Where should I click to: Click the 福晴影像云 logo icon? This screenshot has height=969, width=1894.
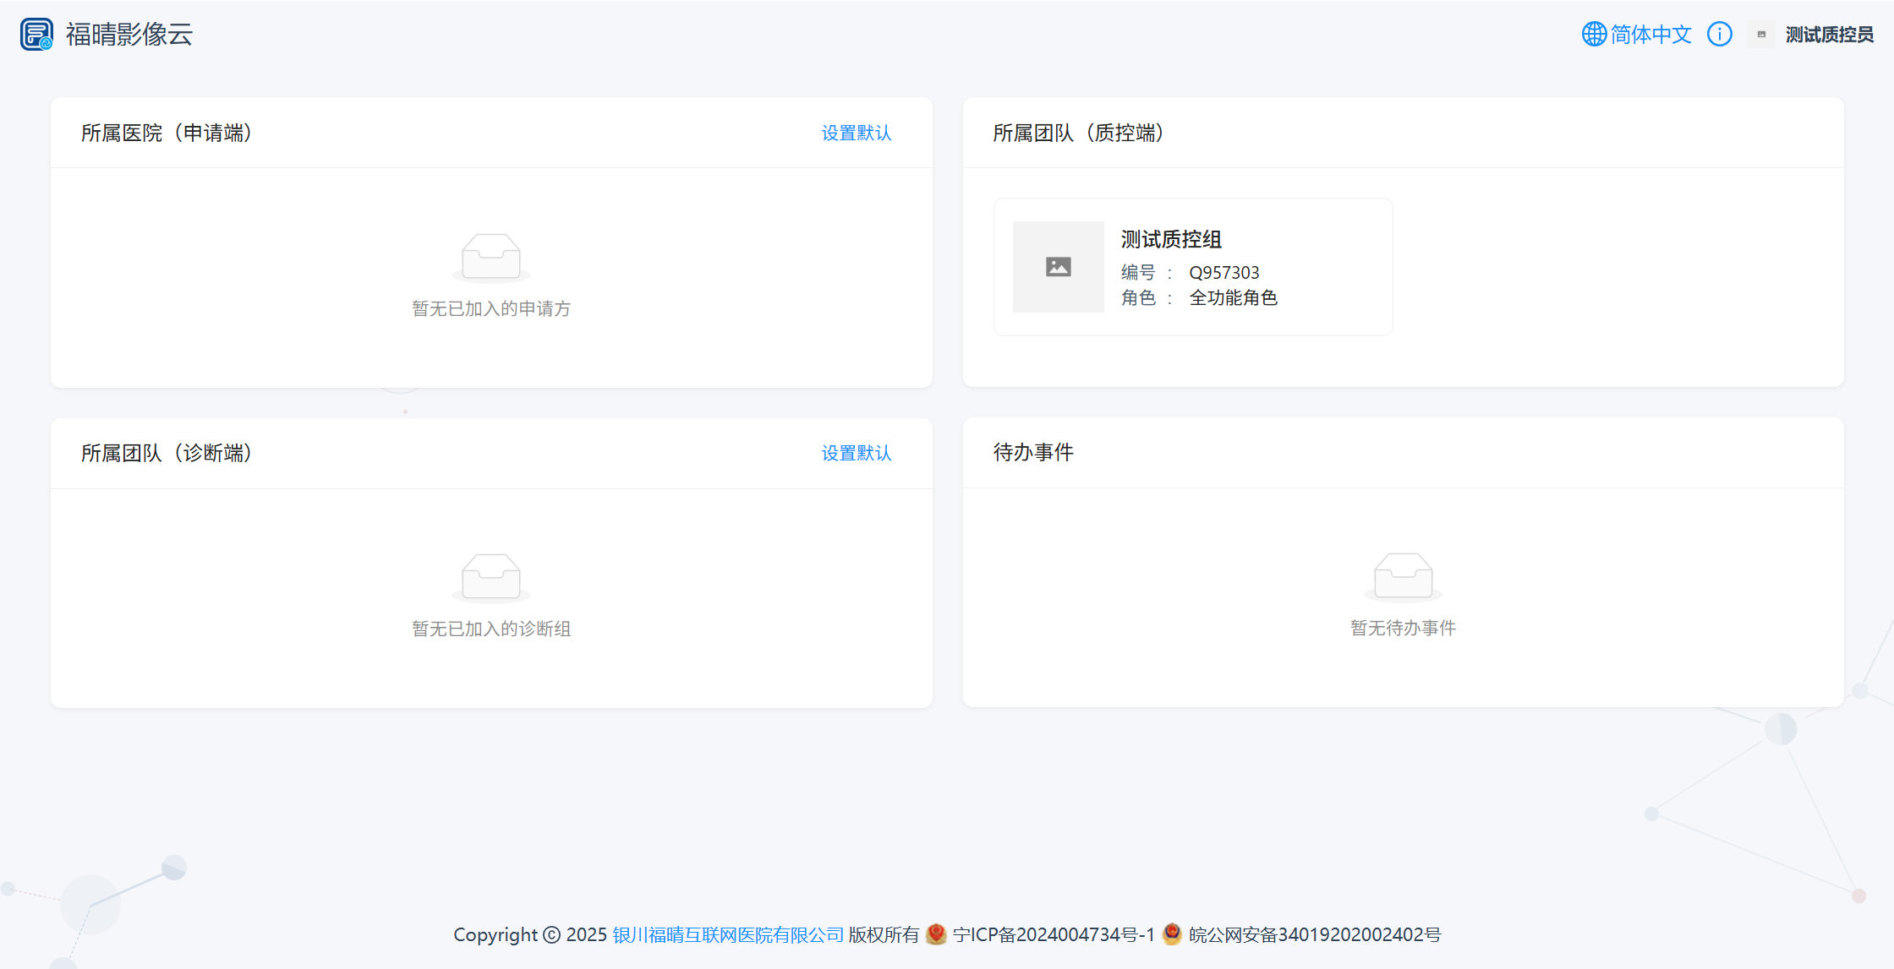coord(36,35)
